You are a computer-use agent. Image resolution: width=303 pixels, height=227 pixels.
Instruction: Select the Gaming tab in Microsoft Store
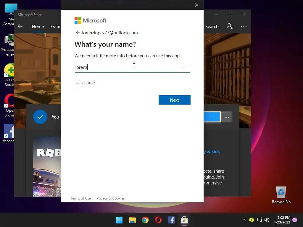coord(56,26)
